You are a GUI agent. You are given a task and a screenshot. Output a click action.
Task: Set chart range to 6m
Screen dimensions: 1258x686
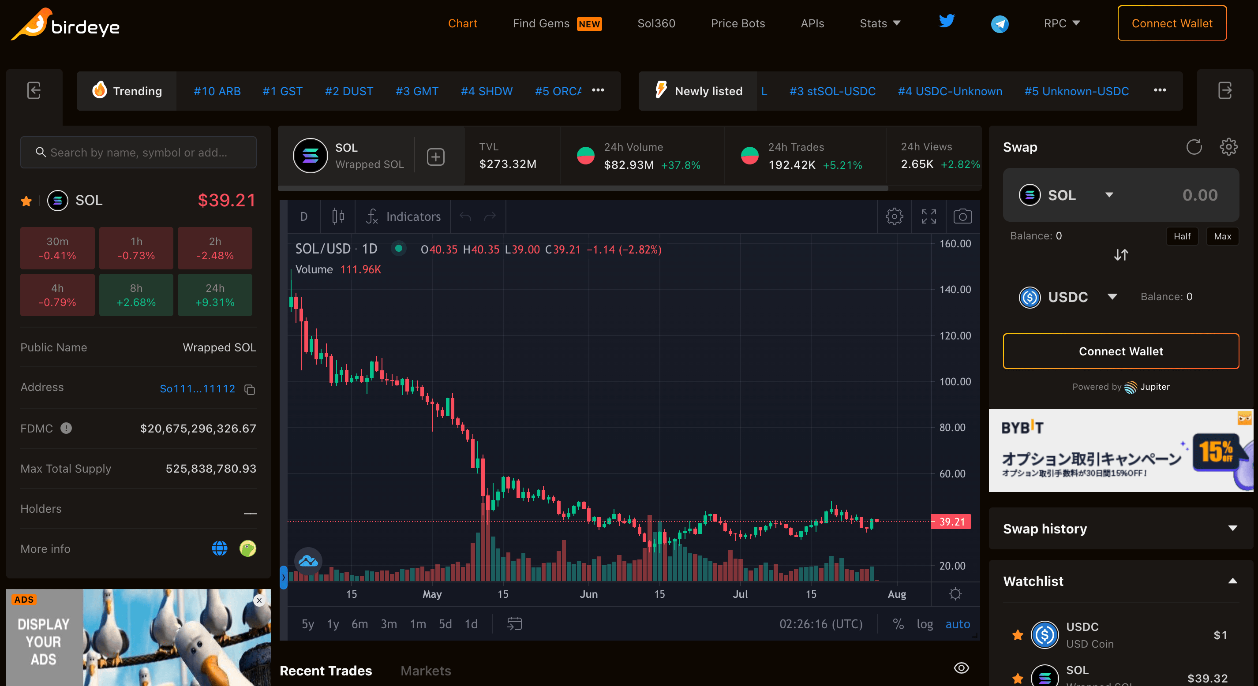click(359, 623)
